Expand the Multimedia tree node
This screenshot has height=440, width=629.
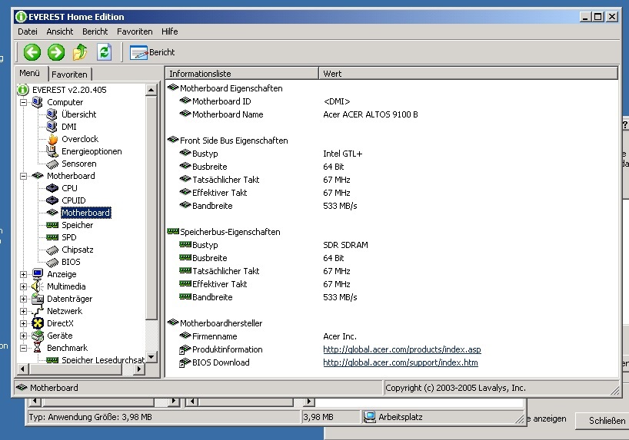(x=23, y=286)
